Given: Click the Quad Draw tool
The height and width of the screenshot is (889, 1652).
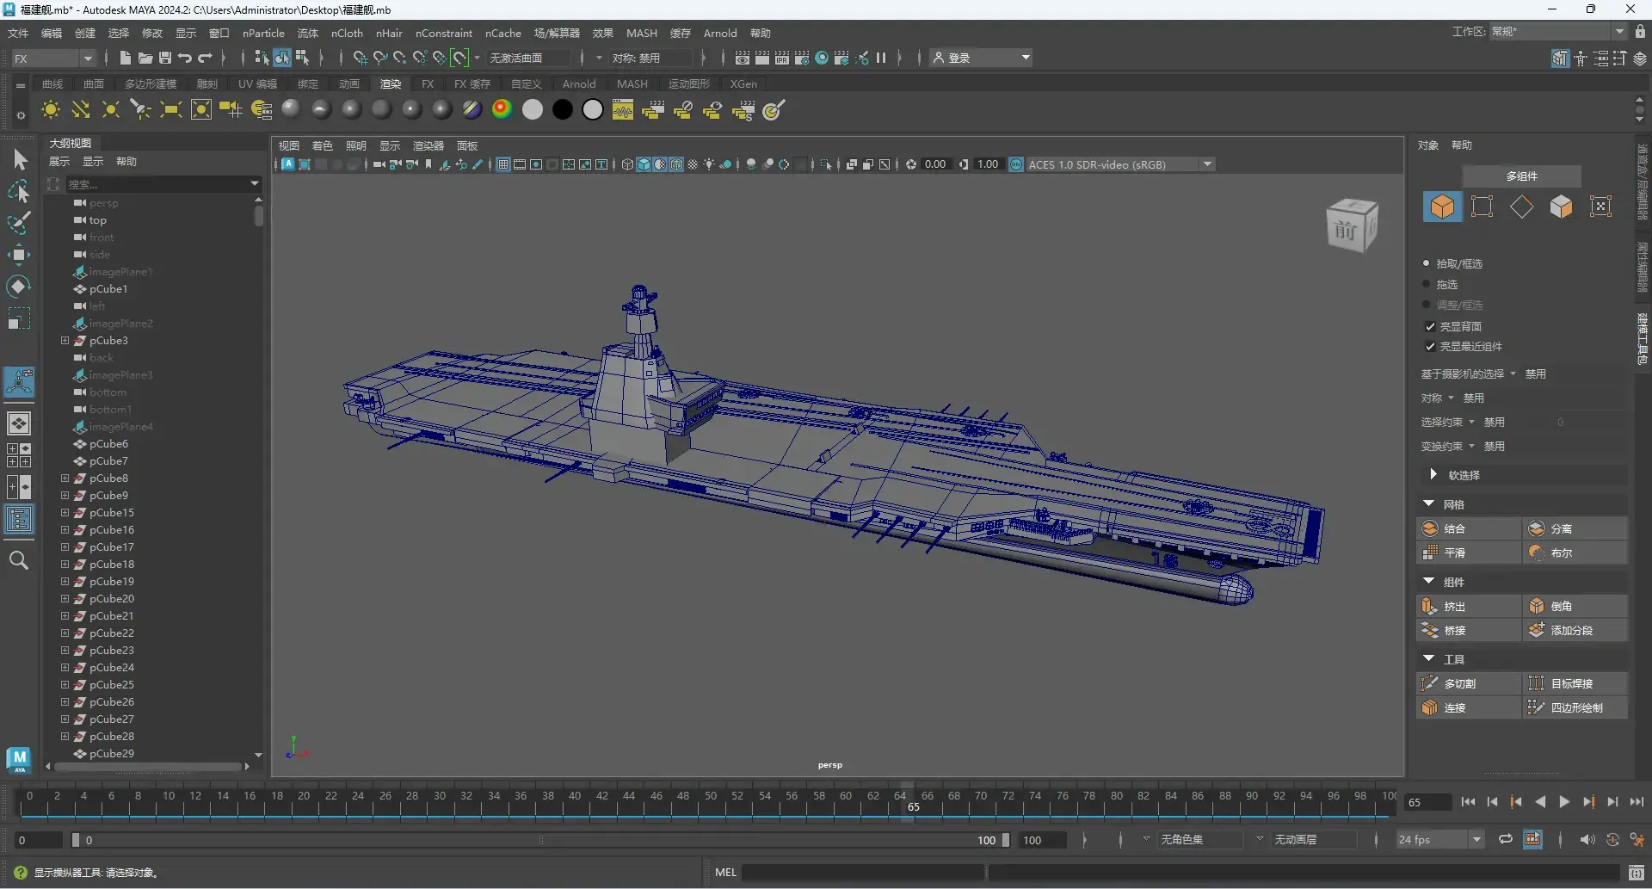Looking at the screenshot, I should [1575, 707].
